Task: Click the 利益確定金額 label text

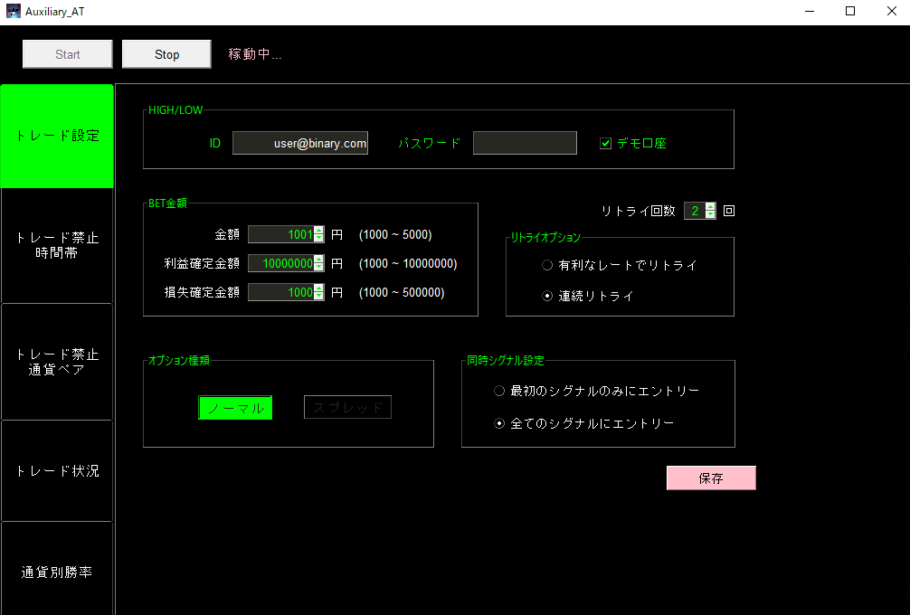Action: click(202, 263)
